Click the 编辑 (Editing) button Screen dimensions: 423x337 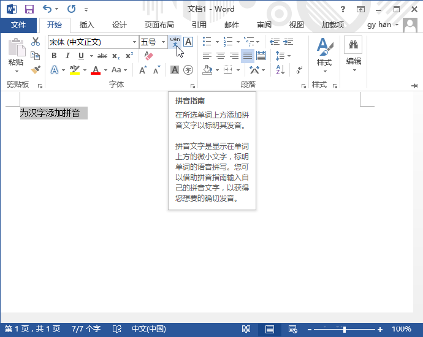coord(353,54)
